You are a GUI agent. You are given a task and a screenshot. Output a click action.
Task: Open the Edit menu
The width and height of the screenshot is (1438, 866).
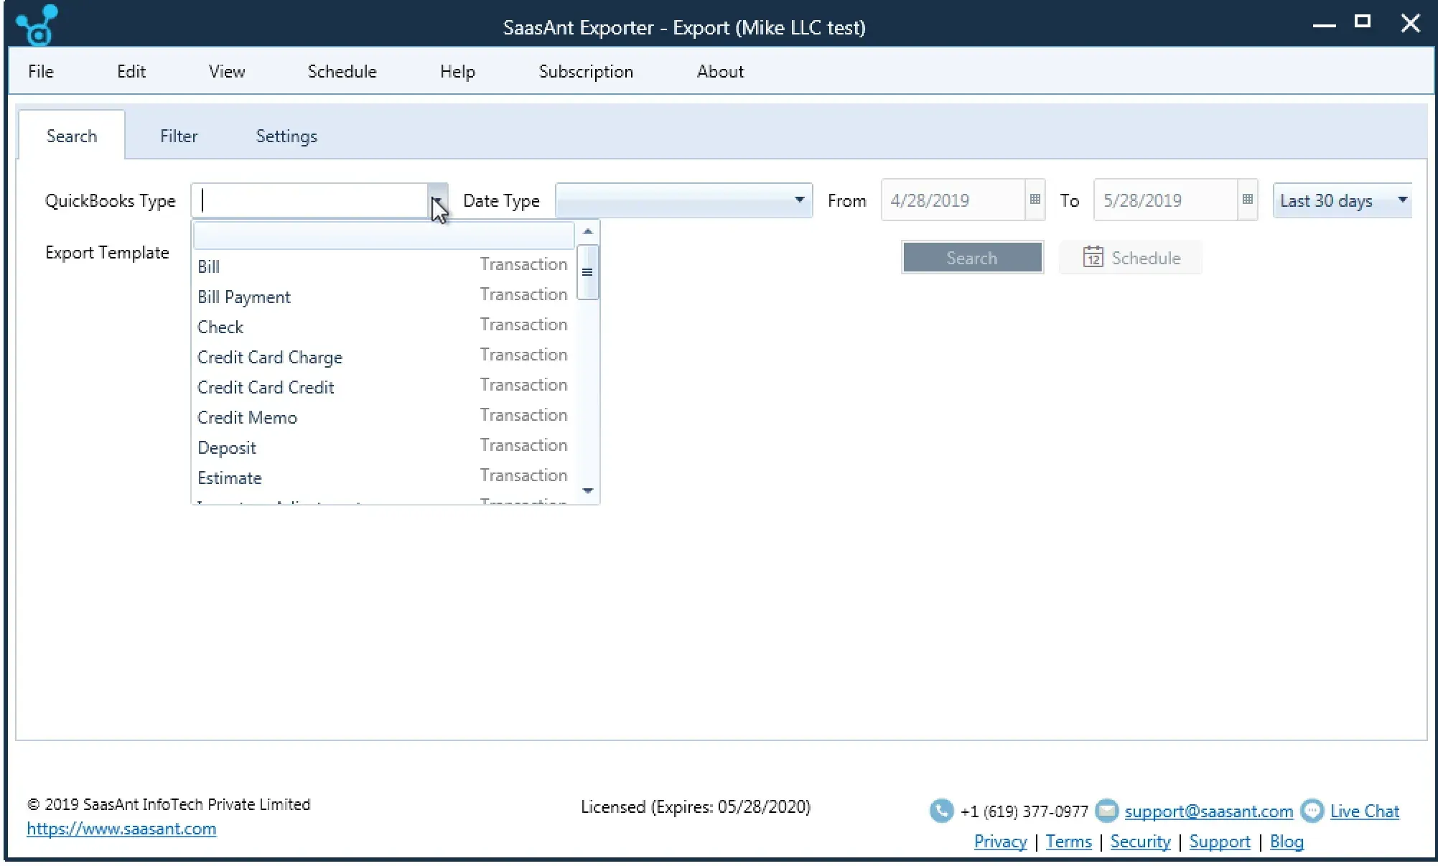tap(131, 72)
